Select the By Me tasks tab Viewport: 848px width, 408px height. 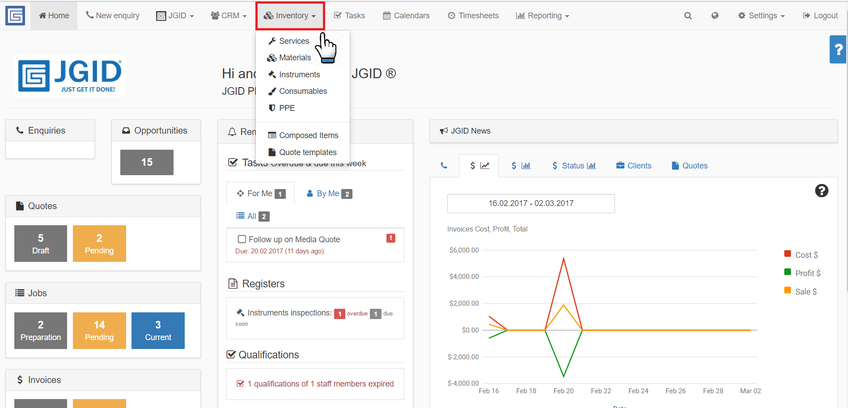[x=329, y=193]
